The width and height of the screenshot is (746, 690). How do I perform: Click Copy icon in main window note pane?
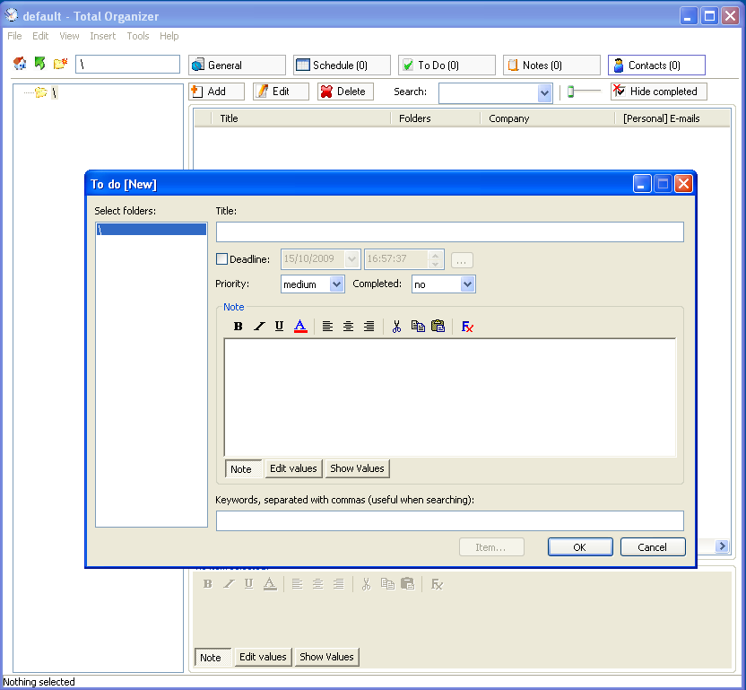tap(387, 584)
